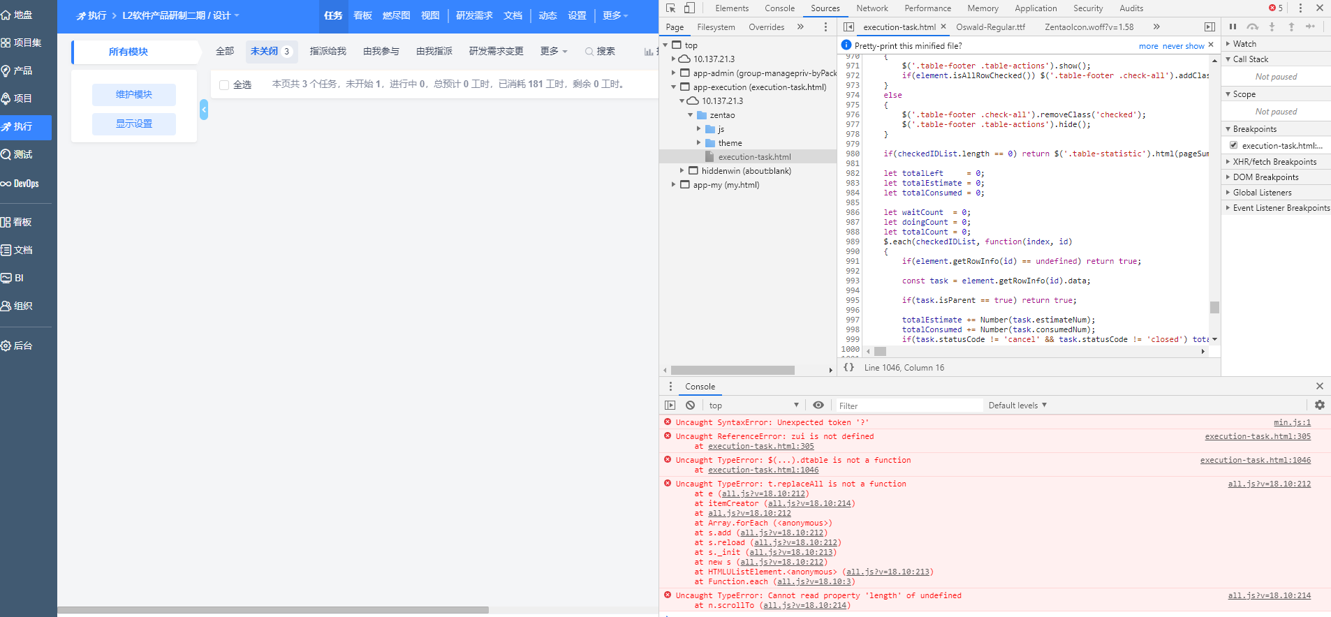The image size is (1331, 617).
Task: Open the Default levels dropdown
Action: pyautogui.click(x=1017, y=406)
